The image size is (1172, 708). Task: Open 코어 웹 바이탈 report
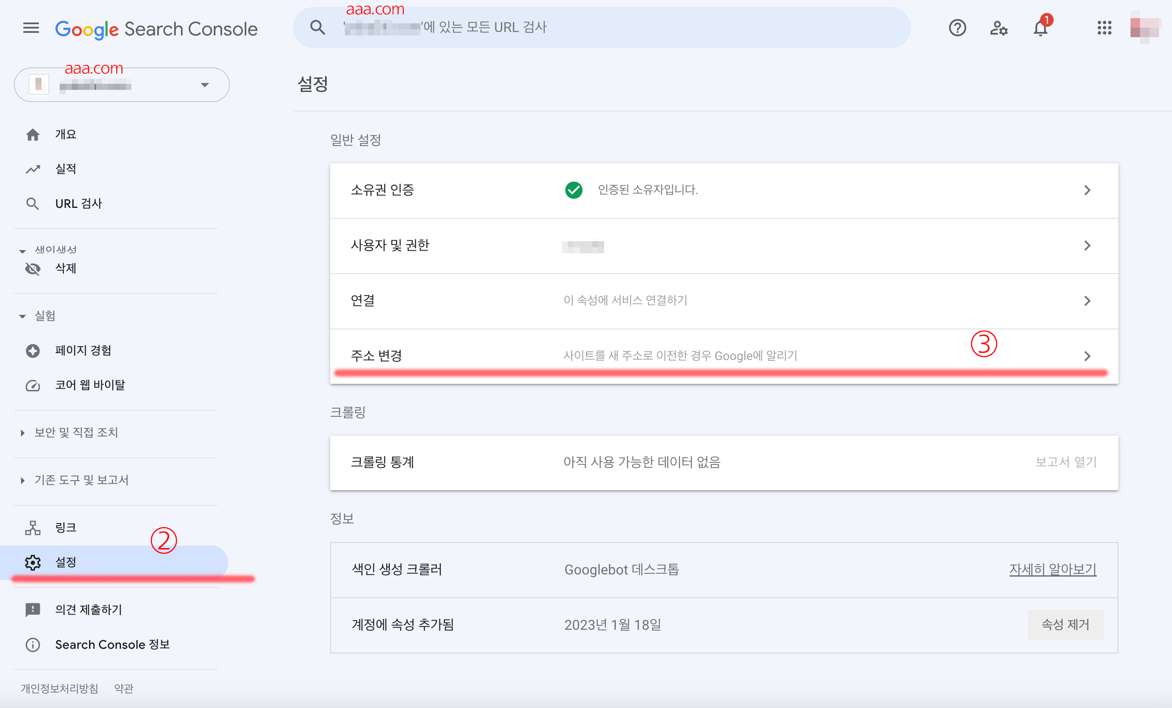90,385
